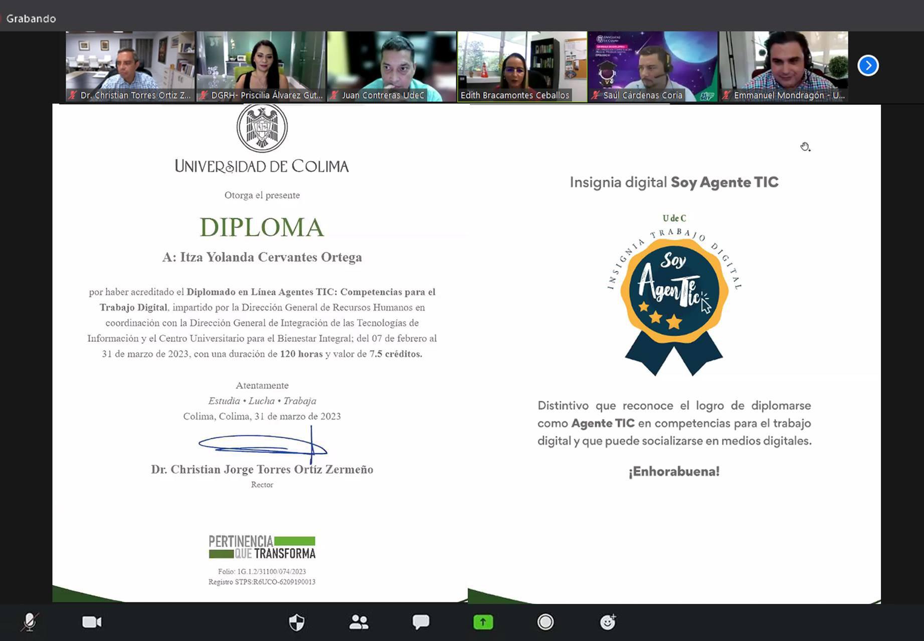Select Juan Contreras UdeC video thumbnail
This screenshot has height=641, width=924.
coord(392,67)
